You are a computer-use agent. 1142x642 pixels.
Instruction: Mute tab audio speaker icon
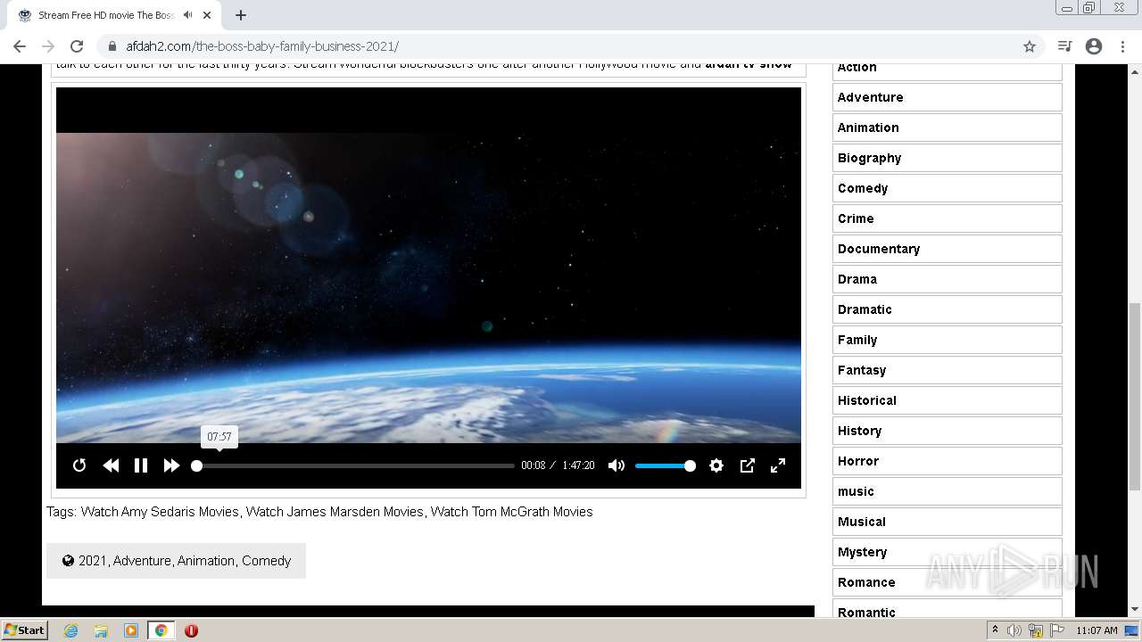187,15
